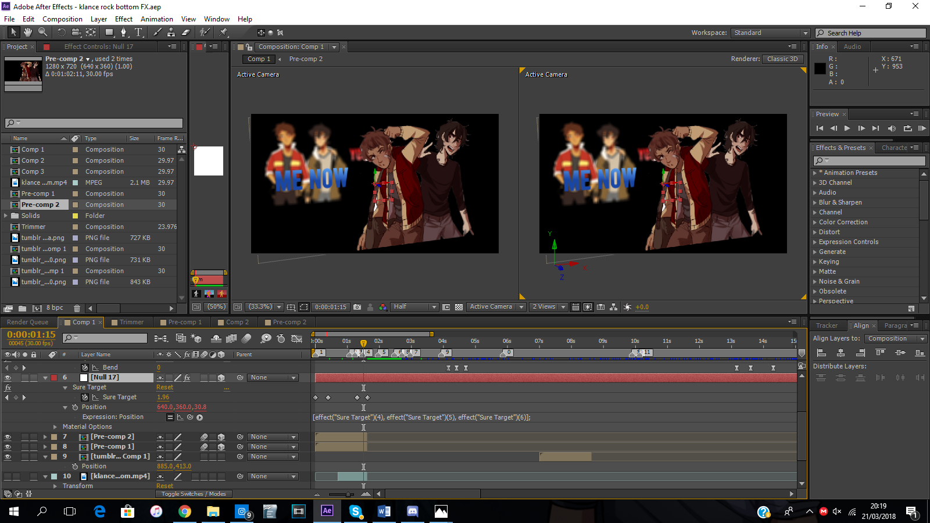Expand the Blur & Sharpen effects category

[x=840, y=202]
